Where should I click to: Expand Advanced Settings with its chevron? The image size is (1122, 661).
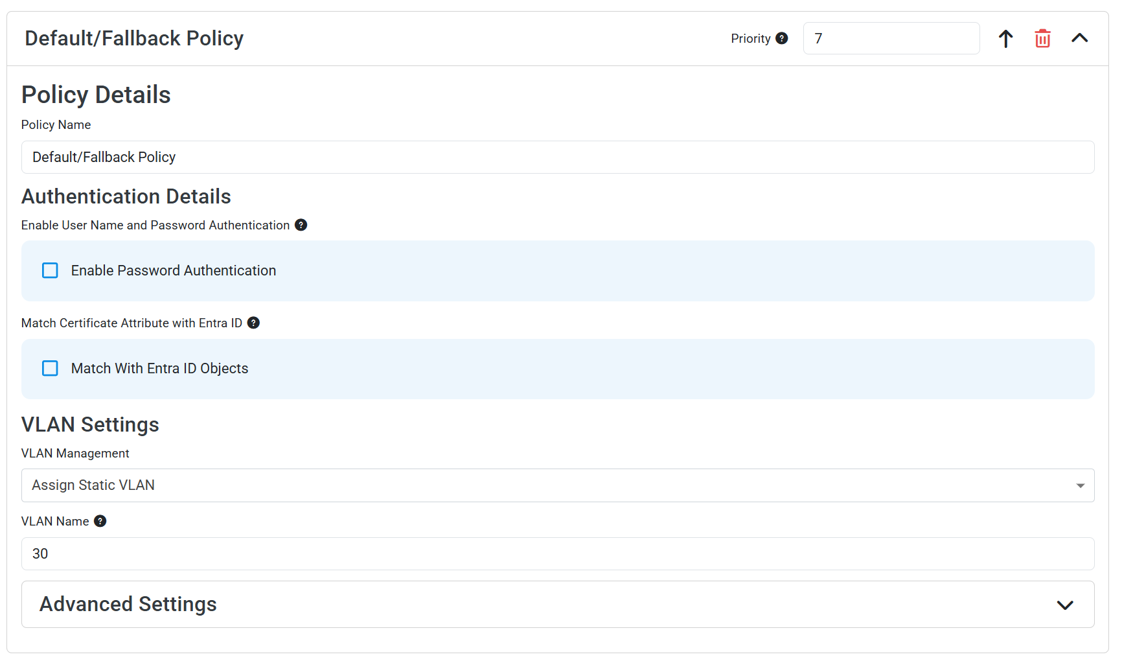coord(1065,605)
